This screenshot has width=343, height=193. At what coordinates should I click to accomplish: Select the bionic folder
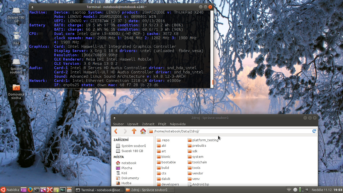[x=164, y=157]
